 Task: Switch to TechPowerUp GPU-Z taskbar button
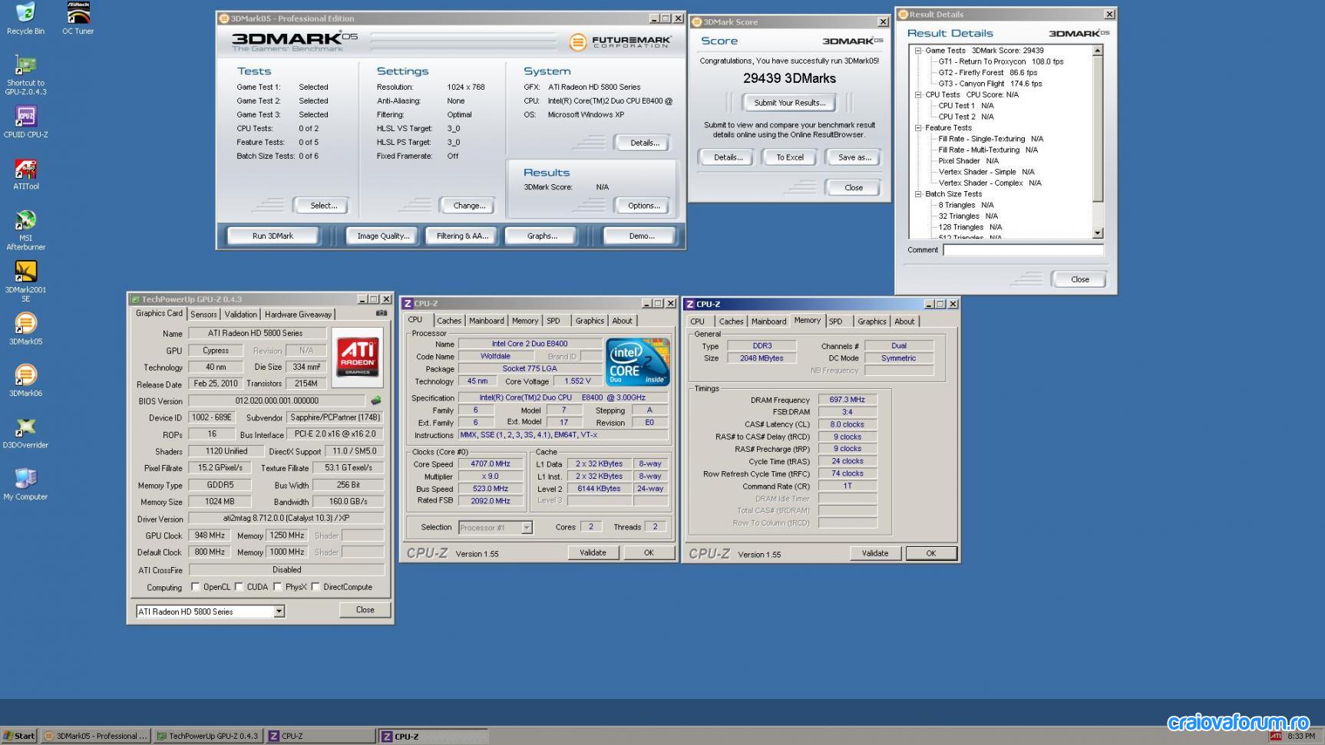(x=207, y=736)
